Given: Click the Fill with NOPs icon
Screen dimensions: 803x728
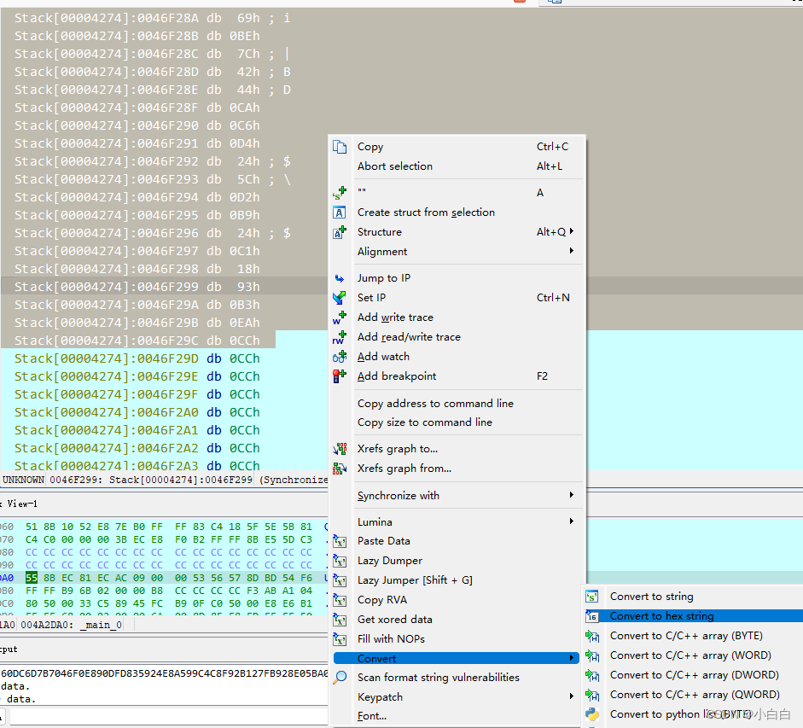Looking at the screenshot, I should click(x=340, y=638).
